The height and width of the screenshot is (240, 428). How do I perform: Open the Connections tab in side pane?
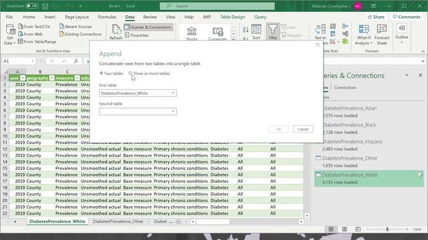(x=345, y=87)
